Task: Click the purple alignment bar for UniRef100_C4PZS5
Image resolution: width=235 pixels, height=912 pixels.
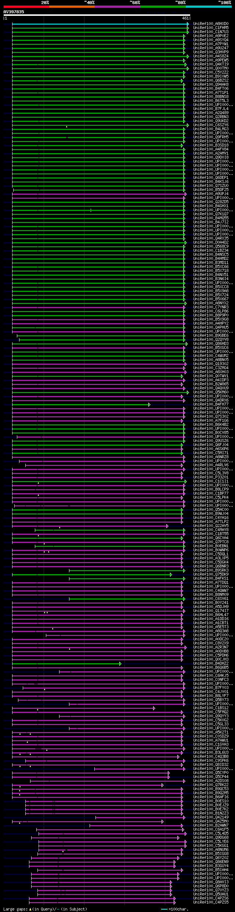Action: (102, 903)
